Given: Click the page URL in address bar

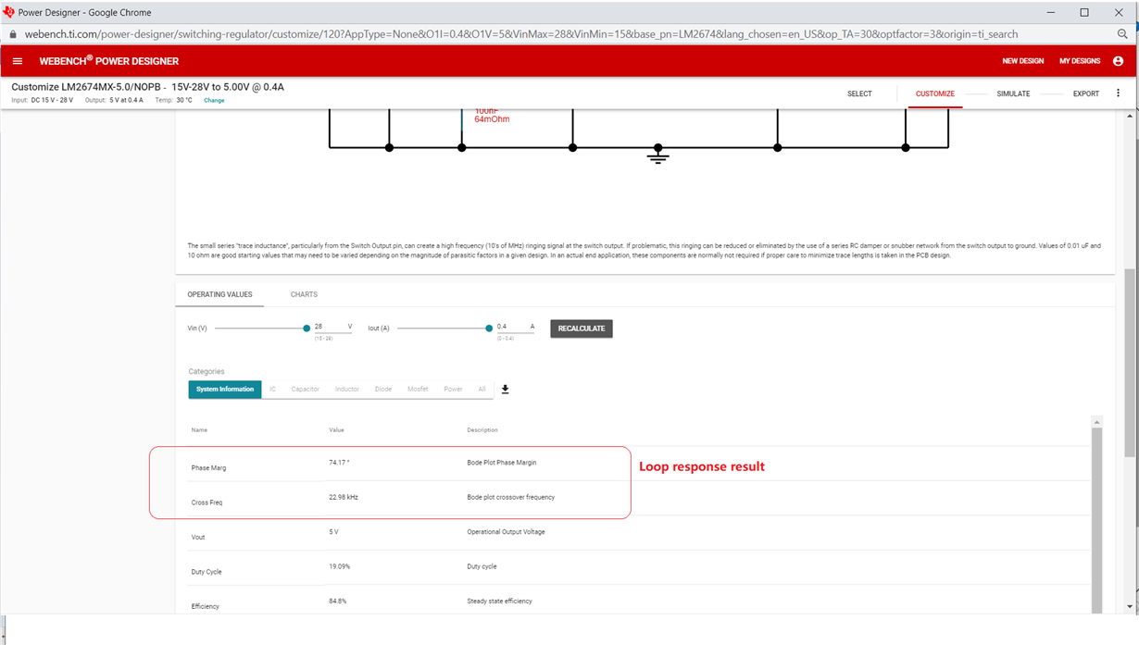Looking at the screenshot, I should click(x=521, y=34).
